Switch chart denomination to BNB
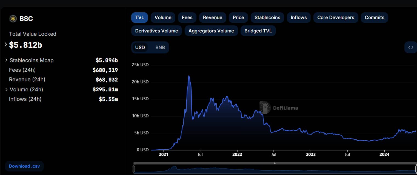Image resolution: width=417 pixels, height=175 pixels. coord(160,47)
